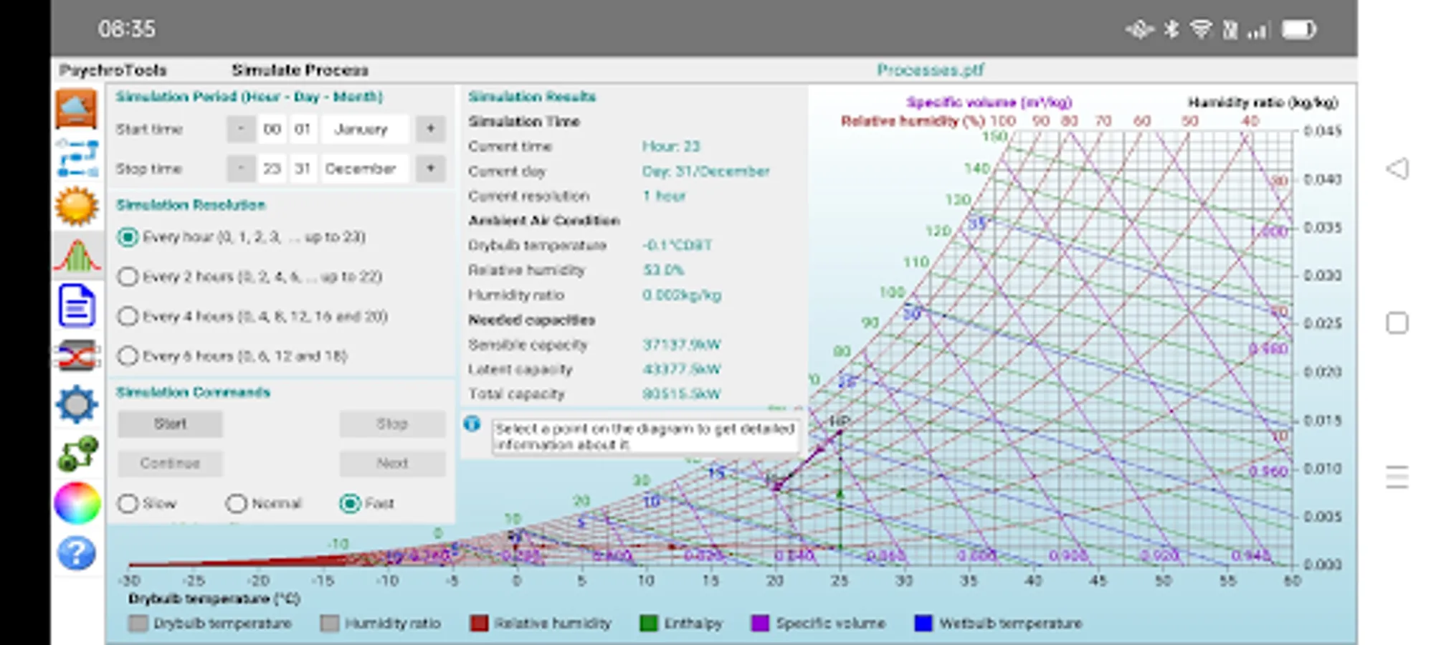Open the PsychroTools menu
This screenshot has height=645, width=1436.
[x=113, y=70]
